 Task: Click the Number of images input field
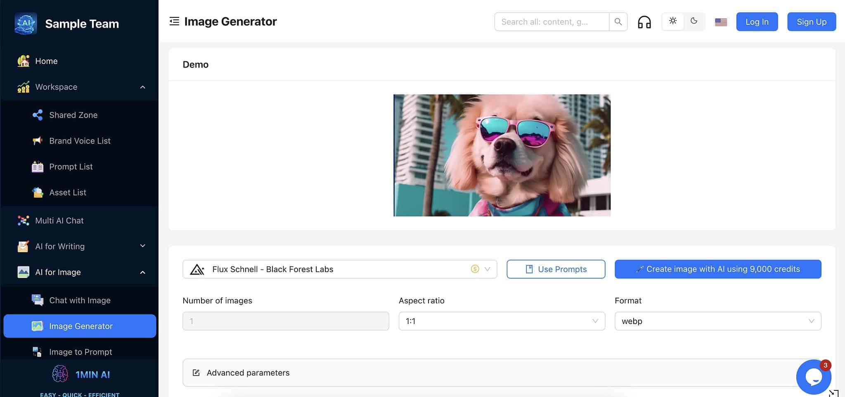[285, 321]
